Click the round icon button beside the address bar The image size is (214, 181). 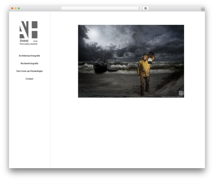pyautogui.click(x=146, y=8)
